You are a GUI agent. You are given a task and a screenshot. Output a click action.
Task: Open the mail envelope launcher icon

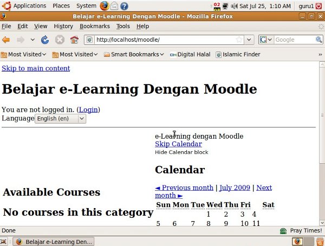(114, 6)
